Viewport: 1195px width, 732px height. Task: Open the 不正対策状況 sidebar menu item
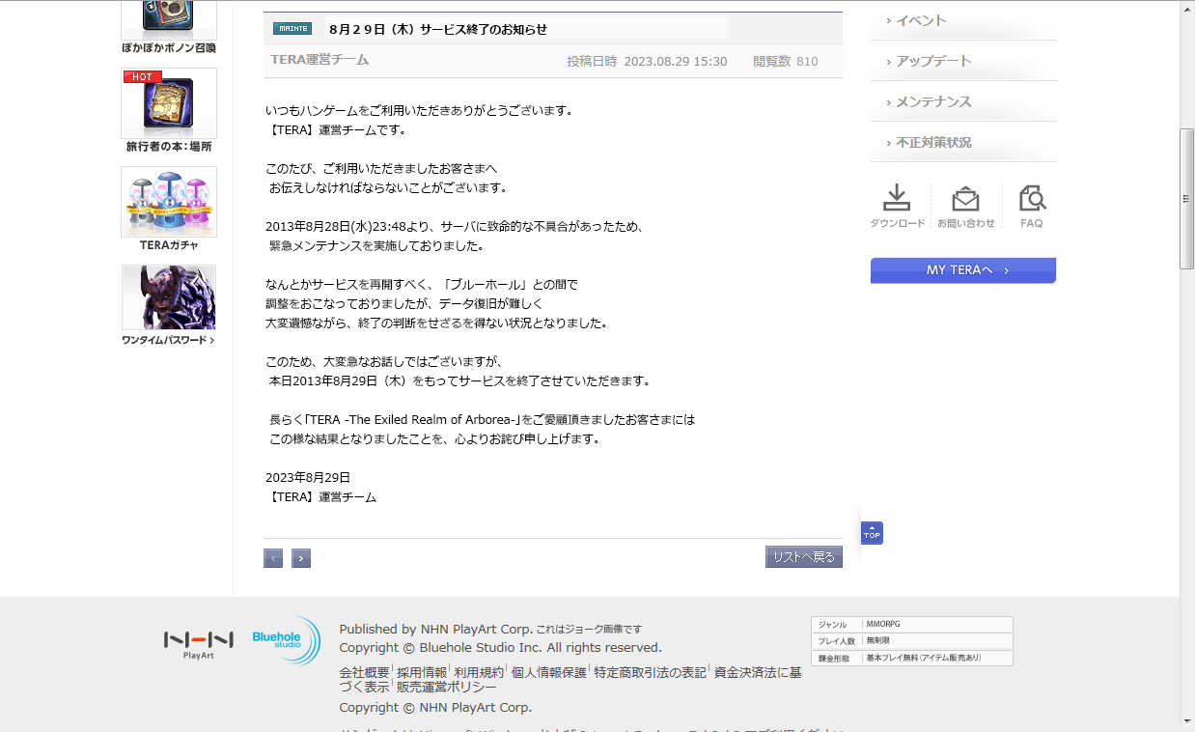pos(963,142)
